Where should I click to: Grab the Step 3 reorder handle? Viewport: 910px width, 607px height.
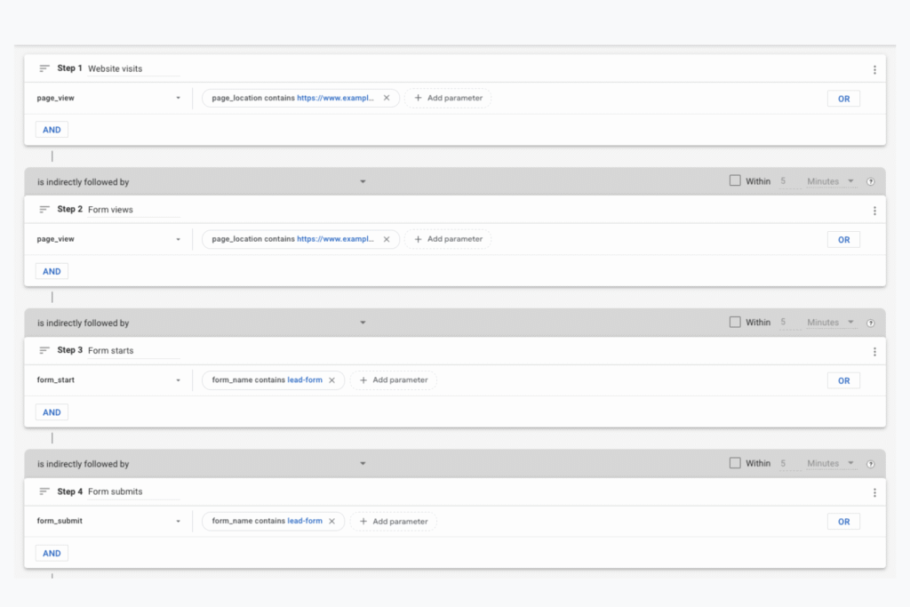(x=44, y=350)
